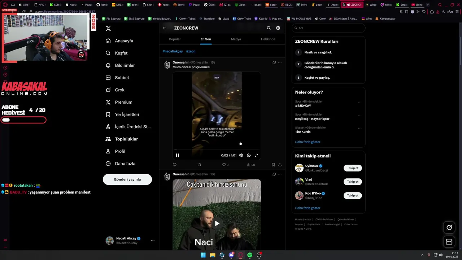The width and height of the screenshot is (462, 260).
Task: Reply to first Omersahin post
Action: tap(175, 165)
